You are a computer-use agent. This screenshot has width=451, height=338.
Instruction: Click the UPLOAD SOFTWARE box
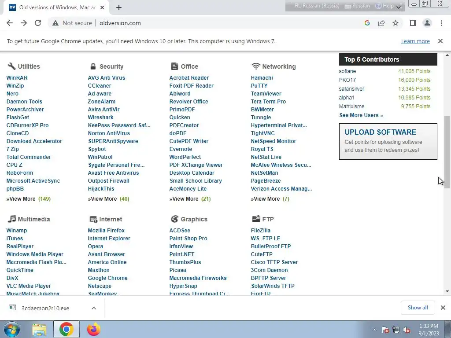(x=388, y=141)
